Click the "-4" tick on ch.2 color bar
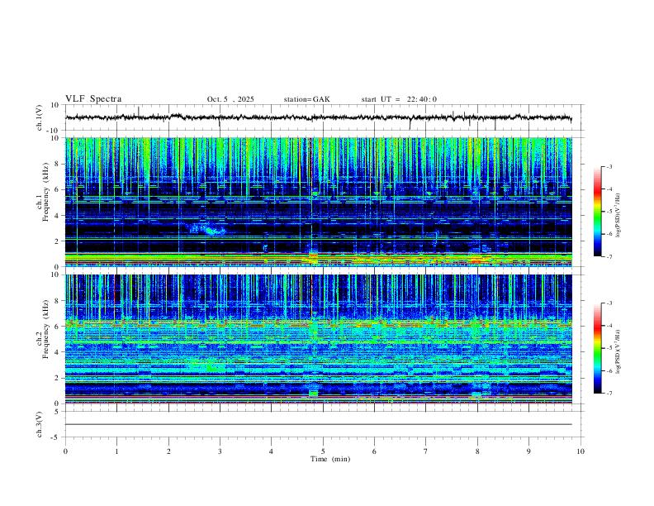This screenshot has width=654, height=506. 609,326
